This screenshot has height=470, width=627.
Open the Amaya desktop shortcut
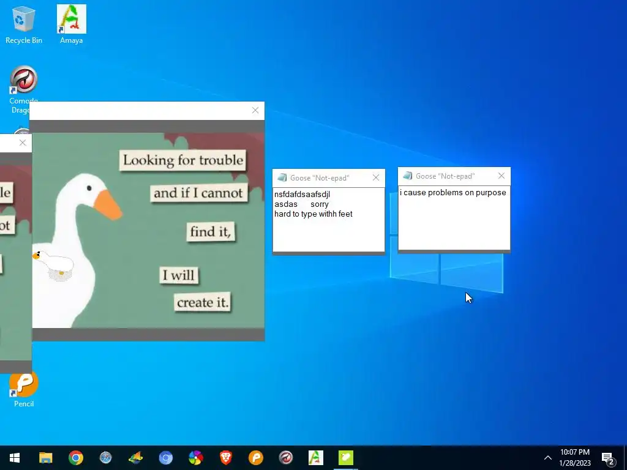[71, 24]
